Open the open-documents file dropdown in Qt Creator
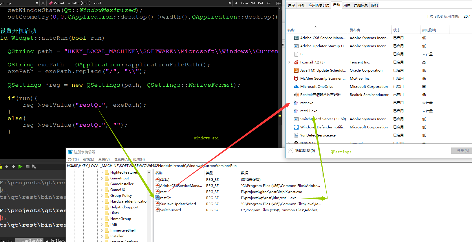 [x=37, y=3]
